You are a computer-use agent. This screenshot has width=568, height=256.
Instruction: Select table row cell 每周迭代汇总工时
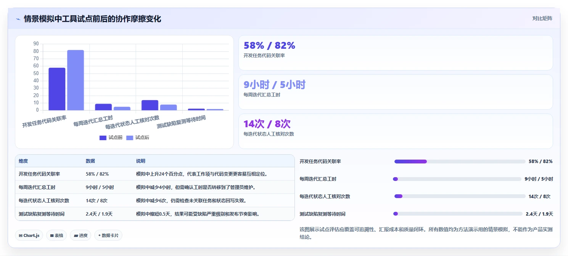(37, 187)
